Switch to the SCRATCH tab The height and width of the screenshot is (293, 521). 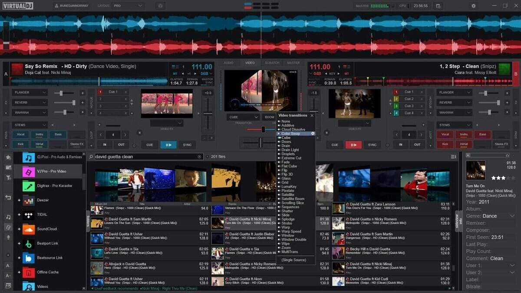(272, 63)
